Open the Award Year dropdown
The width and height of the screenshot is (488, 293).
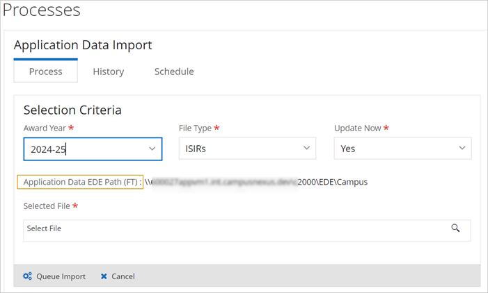pos(93,149)
